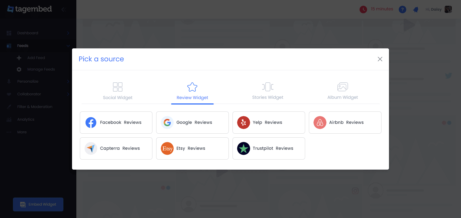Choose Google Reviews as source
The image size is (461, 218).
[192, 122]
